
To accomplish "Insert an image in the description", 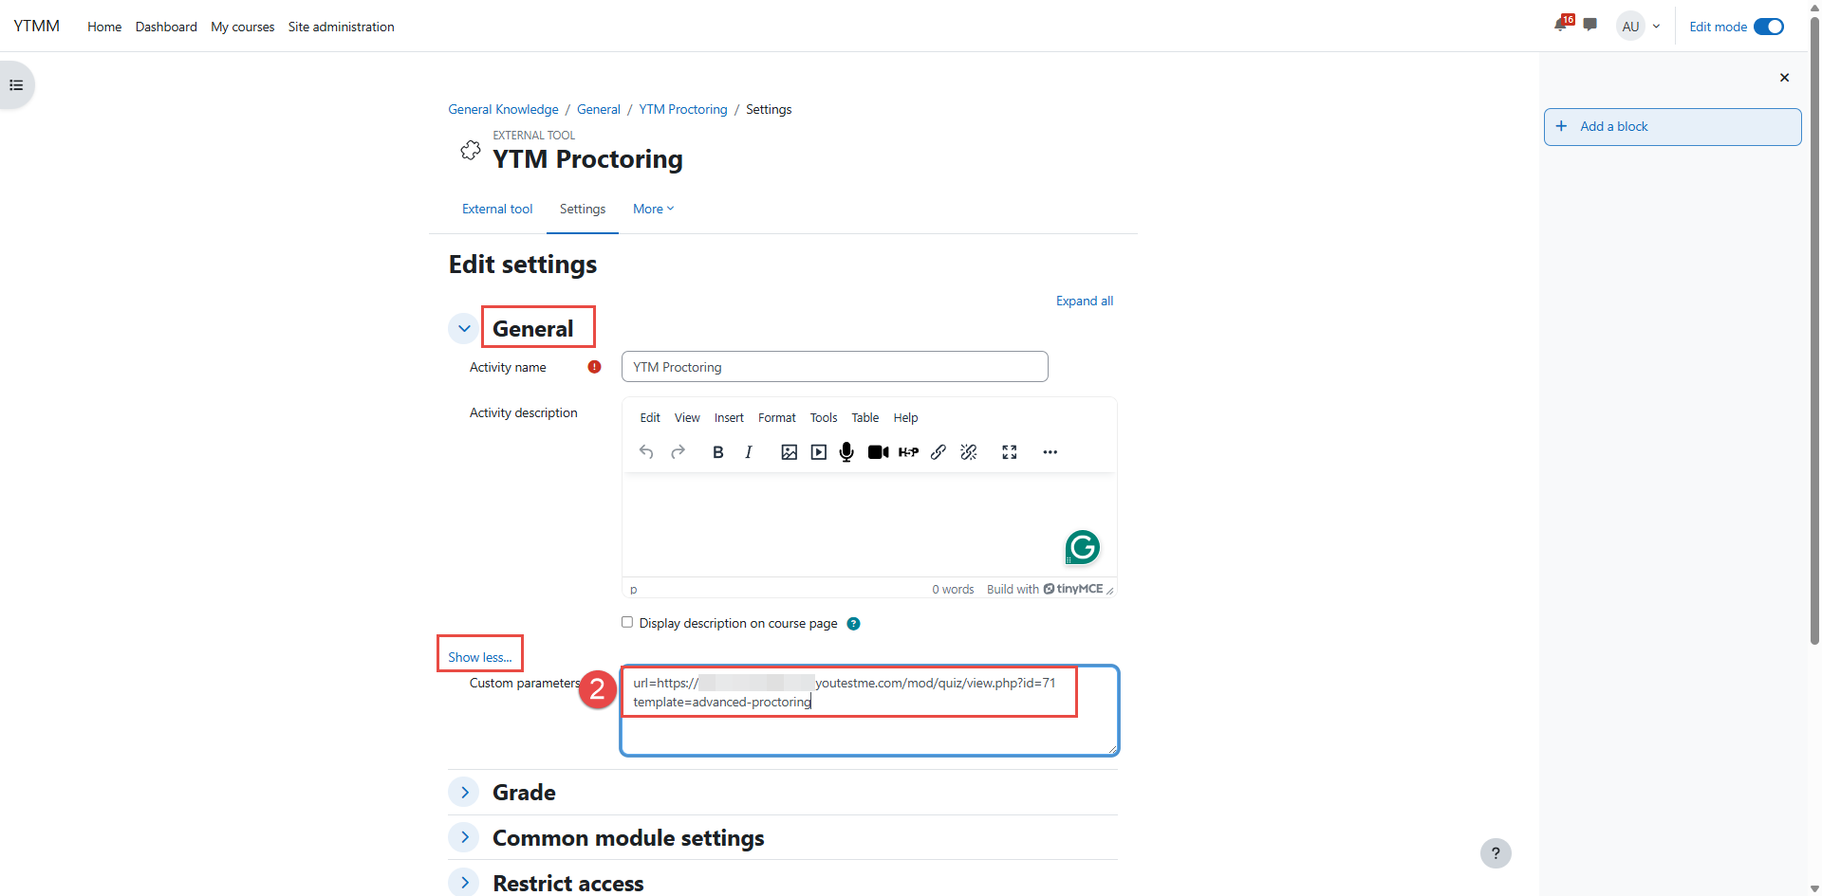I will click(x=789, y=452).
